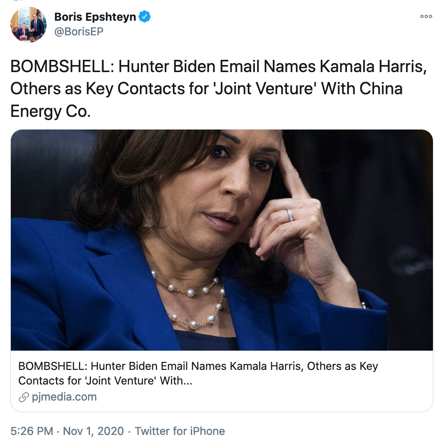The height and width of the screenshot is (442, 440).
Task: Click the Twitter for iPhone source label
Action: (179, 431)
